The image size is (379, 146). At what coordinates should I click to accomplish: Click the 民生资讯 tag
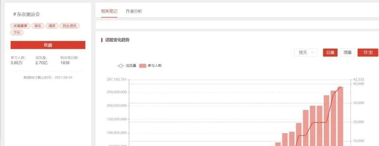click(x=70, y=26)
